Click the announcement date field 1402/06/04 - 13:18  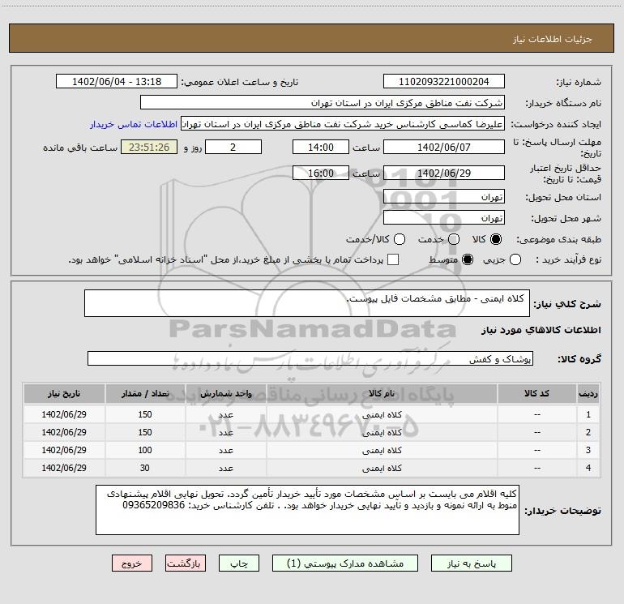117,82
